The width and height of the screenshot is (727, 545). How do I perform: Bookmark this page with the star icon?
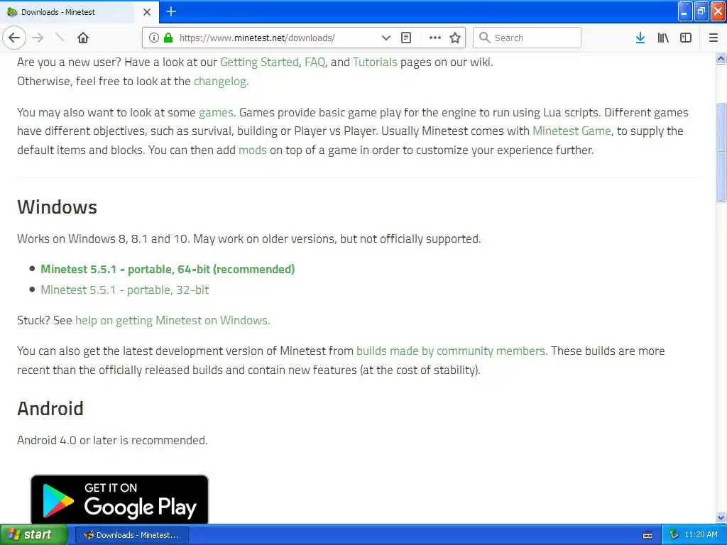pyautogui.click(x=455, y=38)
